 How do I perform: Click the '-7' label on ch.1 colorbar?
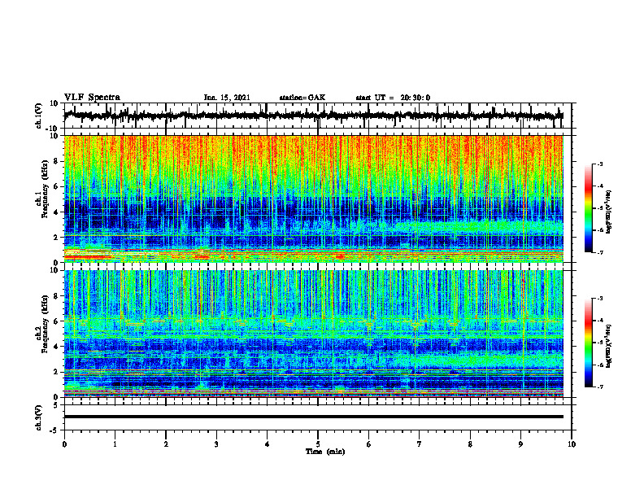(x=600, y=252)
